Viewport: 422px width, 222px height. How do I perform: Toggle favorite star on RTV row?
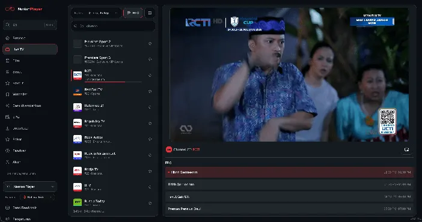[x=150, y=187]
